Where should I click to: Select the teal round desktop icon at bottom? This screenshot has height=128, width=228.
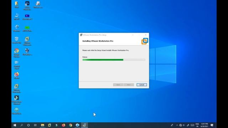pos(17,111)
